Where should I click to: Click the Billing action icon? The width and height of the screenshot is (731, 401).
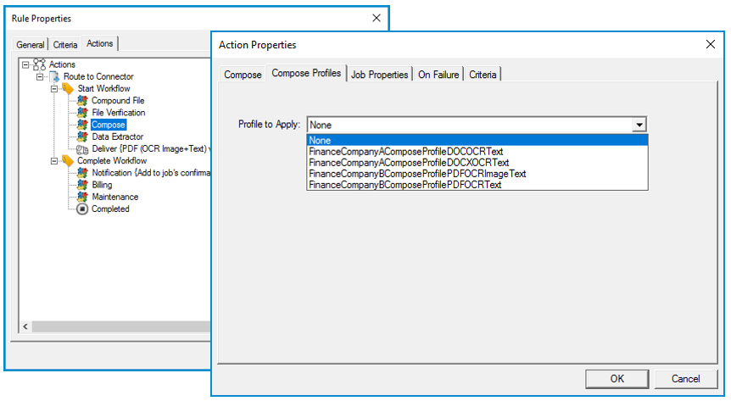(x=82, y=185)
